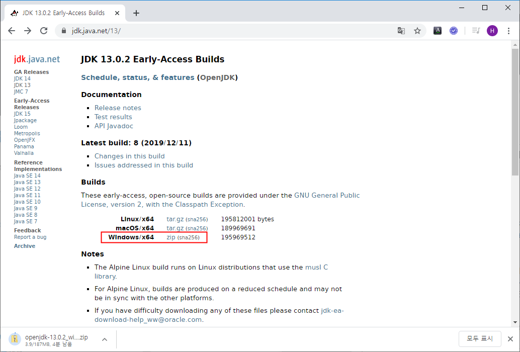Open Java SE 8 reference implementation
Image resolution: width=520 pixels, height=352 pixels.
coord(26,215)
